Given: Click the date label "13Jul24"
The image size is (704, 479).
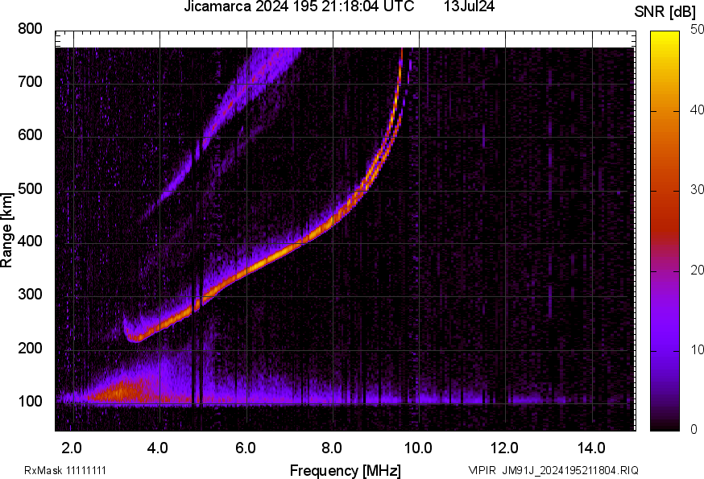Looking at the screenshot, I should 469,6.
